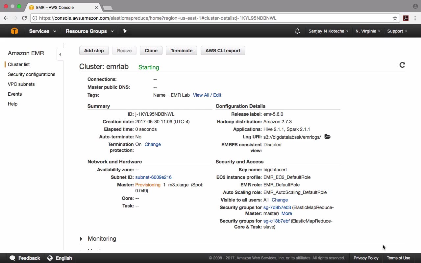Open the Services dropdown menu
The width and height of the screenshot is (421, 263).
click(42, 31)
